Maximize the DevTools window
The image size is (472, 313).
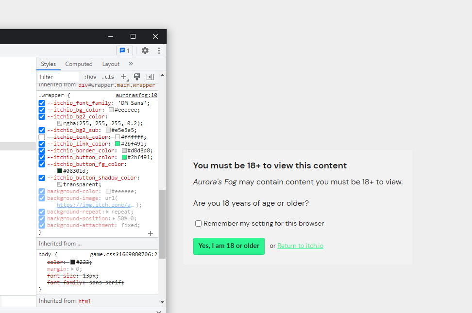point(133,36)
